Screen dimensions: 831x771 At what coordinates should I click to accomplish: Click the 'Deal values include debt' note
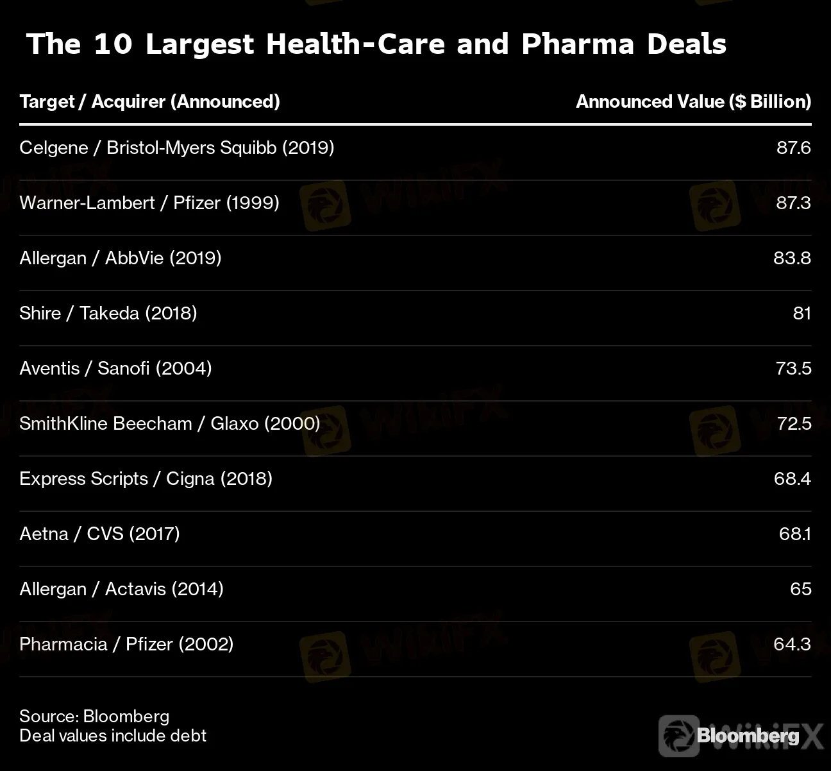click(113, 736)
